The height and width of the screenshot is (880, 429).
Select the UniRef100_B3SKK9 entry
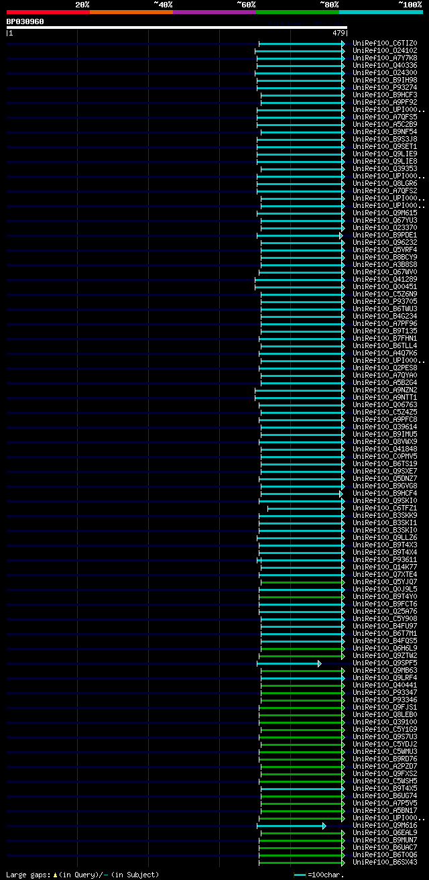385,516
